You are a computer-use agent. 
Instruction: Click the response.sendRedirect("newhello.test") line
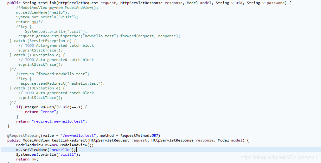click(61, 83)
